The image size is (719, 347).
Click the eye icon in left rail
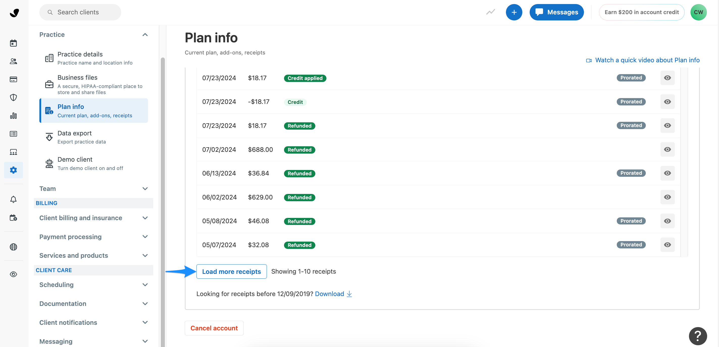tap(13, 274)
